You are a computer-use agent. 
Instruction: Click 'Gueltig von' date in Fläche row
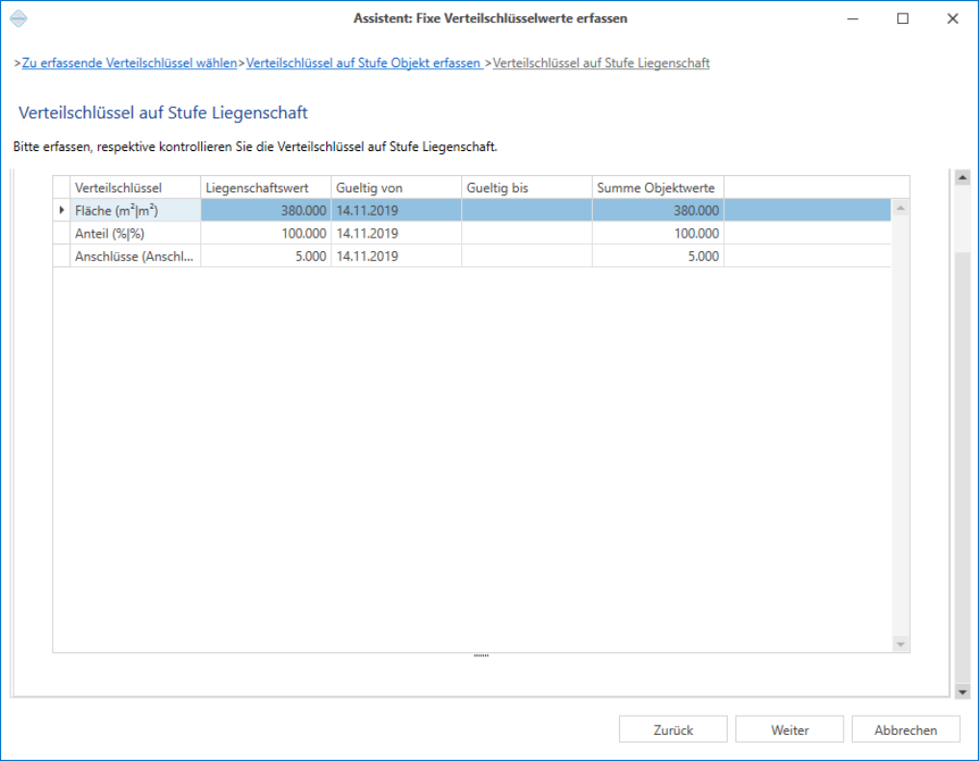(x=397, y=211)
